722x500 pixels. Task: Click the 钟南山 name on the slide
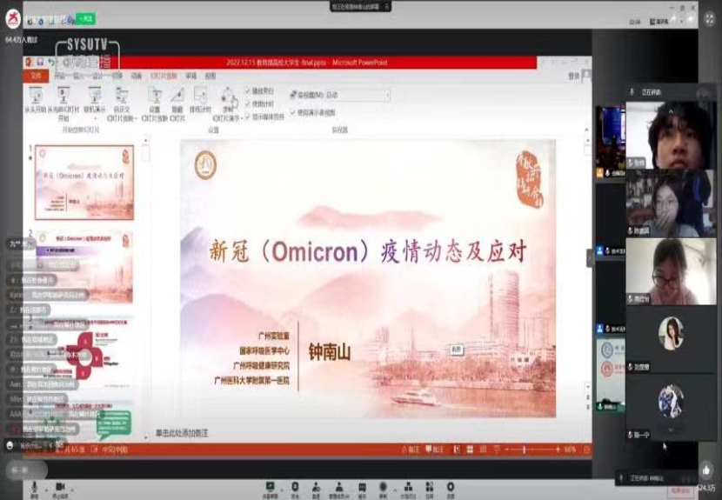pyautogui.click(x=330, y=352)
